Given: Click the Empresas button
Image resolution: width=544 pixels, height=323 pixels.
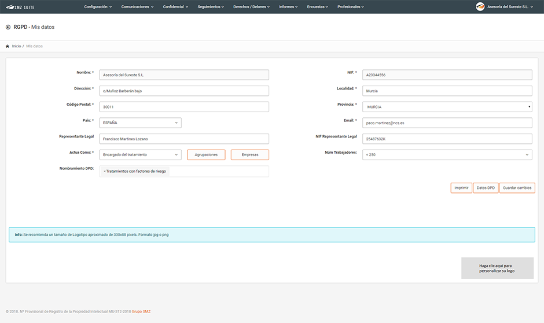Looking at the screenshot, I should point(250,155).
